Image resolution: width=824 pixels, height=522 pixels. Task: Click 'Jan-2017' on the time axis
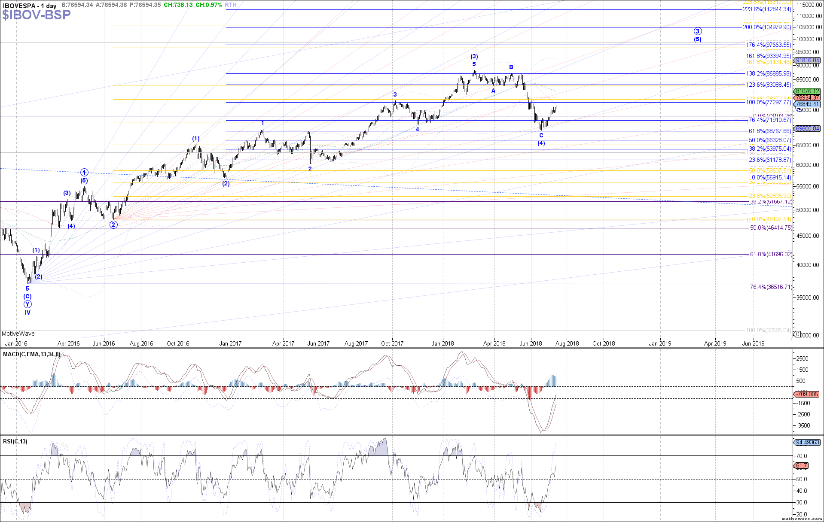(230, 343)
